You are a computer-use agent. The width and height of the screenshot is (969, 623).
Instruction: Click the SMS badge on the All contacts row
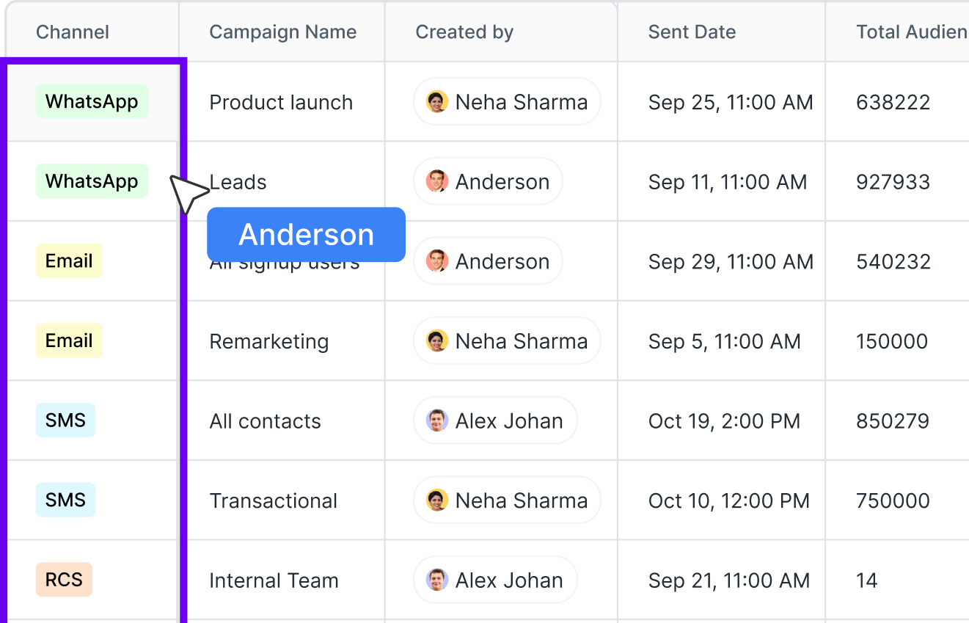click(65, 420)
